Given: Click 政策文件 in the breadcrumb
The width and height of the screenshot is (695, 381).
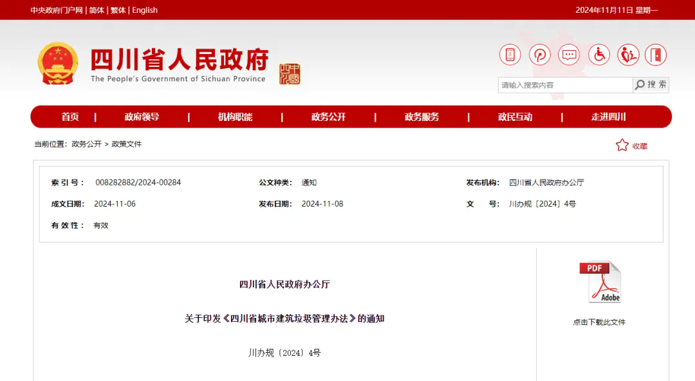Looking at the screenshot, I should coord(127,144).
